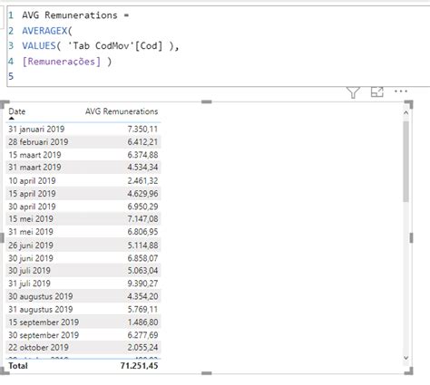Viewport: 430px width, 385px height.
Task: Select the value 9.390,27 for 31 juli 2019
Action: [x=142, y=284]
